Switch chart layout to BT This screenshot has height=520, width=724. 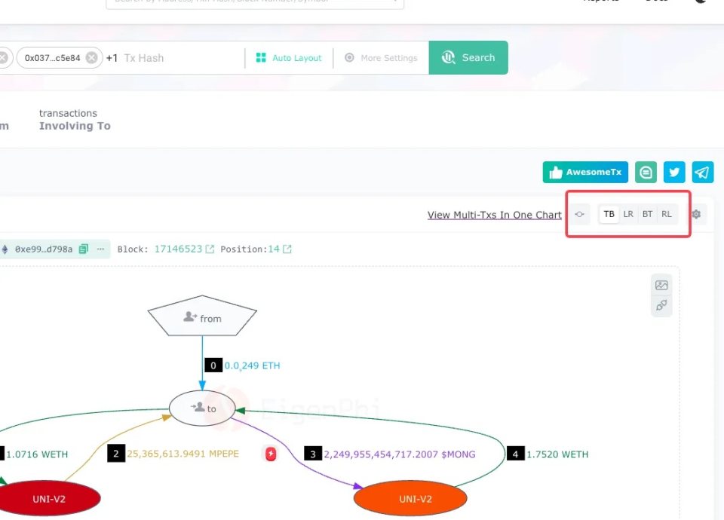tap(647, 214)
